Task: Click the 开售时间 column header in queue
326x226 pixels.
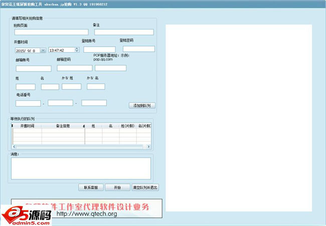Action: pyautogui.click(x=27, y=126)
